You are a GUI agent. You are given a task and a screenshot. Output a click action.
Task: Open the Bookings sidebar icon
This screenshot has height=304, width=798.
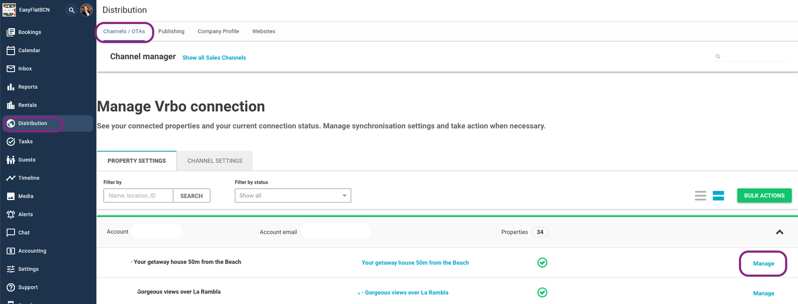pyautogui.click(x=10, y=32)
